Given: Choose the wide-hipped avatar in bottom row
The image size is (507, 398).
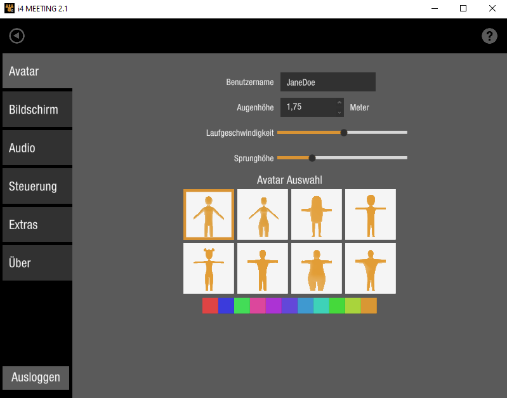Looking at the screenshot, I should click(317, 269).
